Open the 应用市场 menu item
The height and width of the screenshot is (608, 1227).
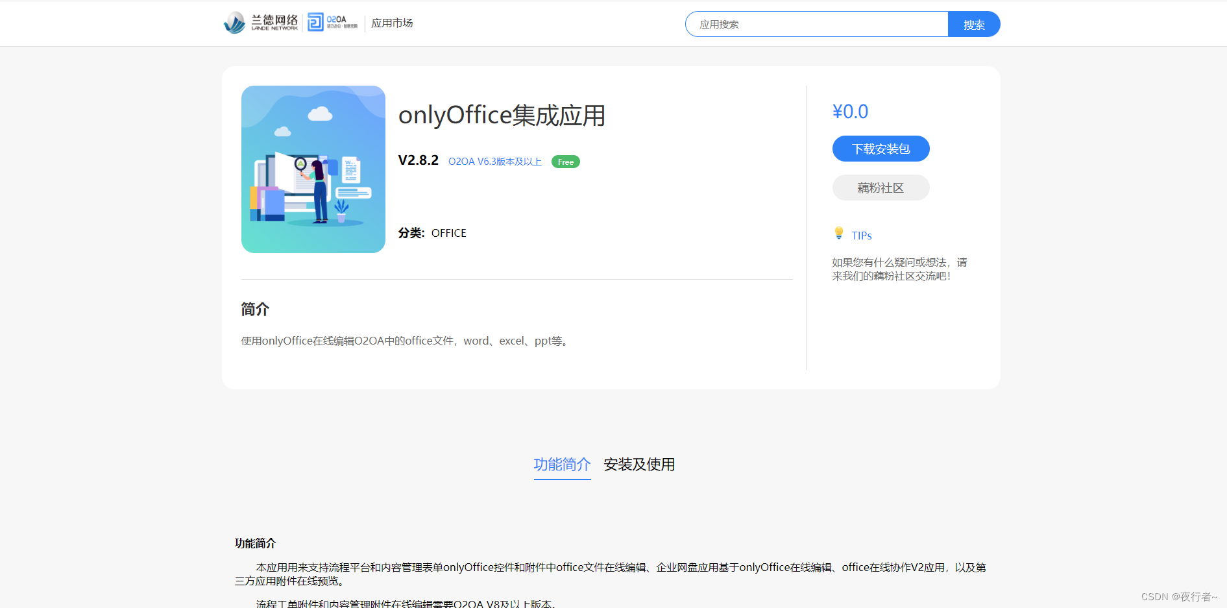(x=391, y=23)
